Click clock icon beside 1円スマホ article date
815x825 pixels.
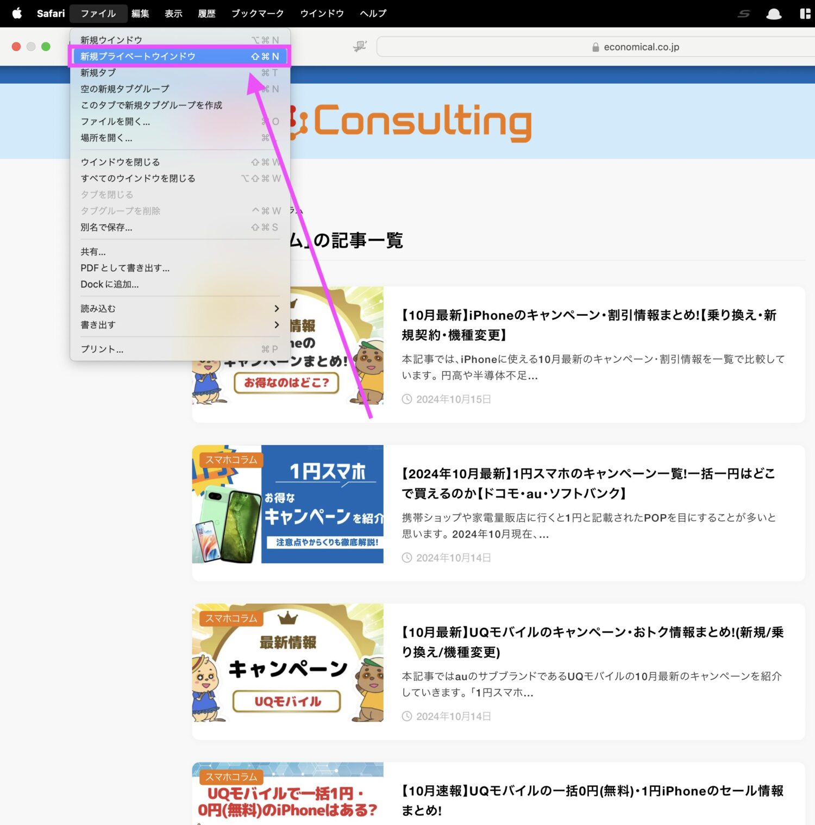(407, 558)
